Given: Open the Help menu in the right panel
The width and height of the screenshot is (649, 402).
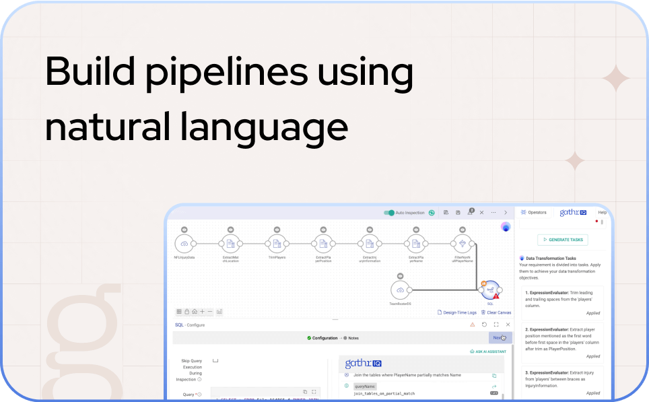Looking at the screenshot, I should point(603,211).
